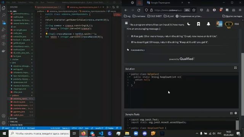Viewport: 244px width, 137px height.
Task: Fold the HelpAlex class in Solution editor
Action: click(x=130, y=74)
